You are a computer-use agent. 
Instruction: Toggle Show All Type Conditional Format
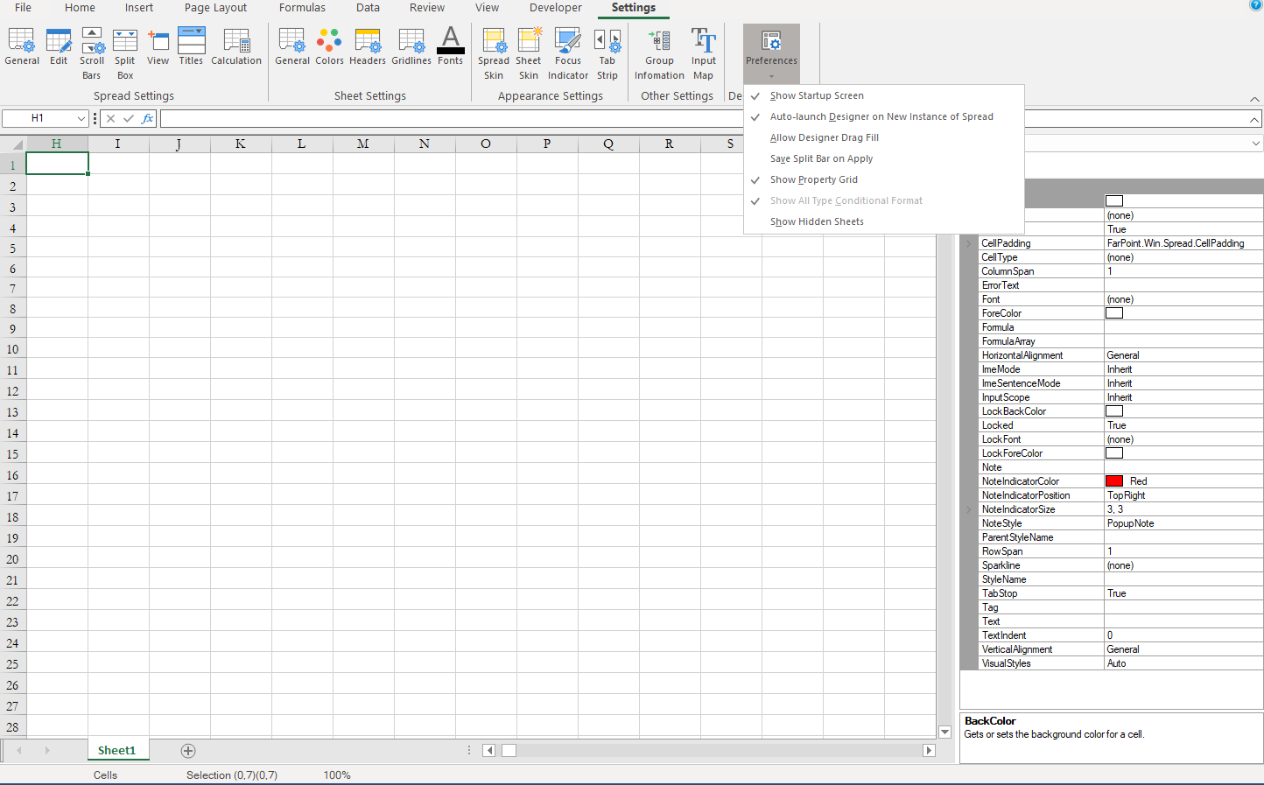coord(884,200)
